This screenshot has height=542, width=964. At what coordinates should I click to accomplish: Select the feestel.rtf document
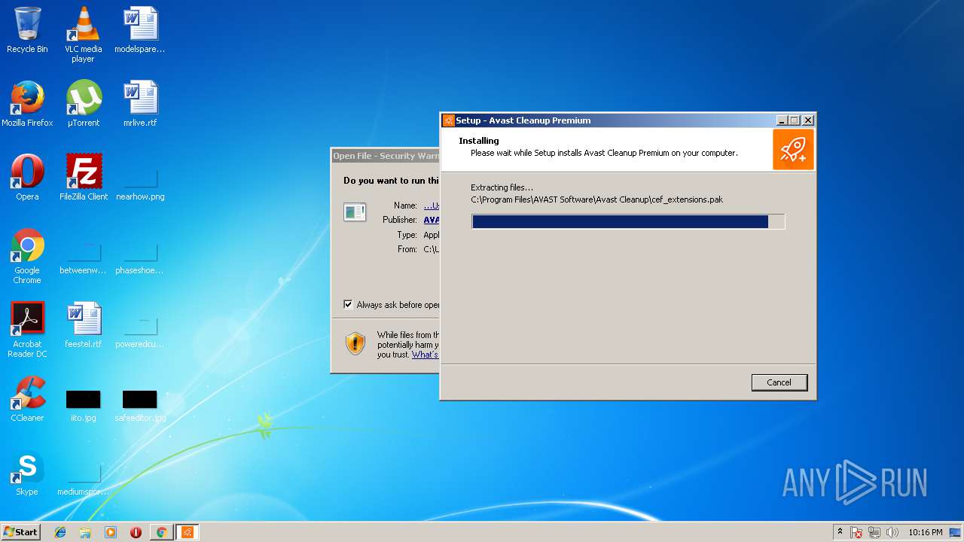(83, 325)
